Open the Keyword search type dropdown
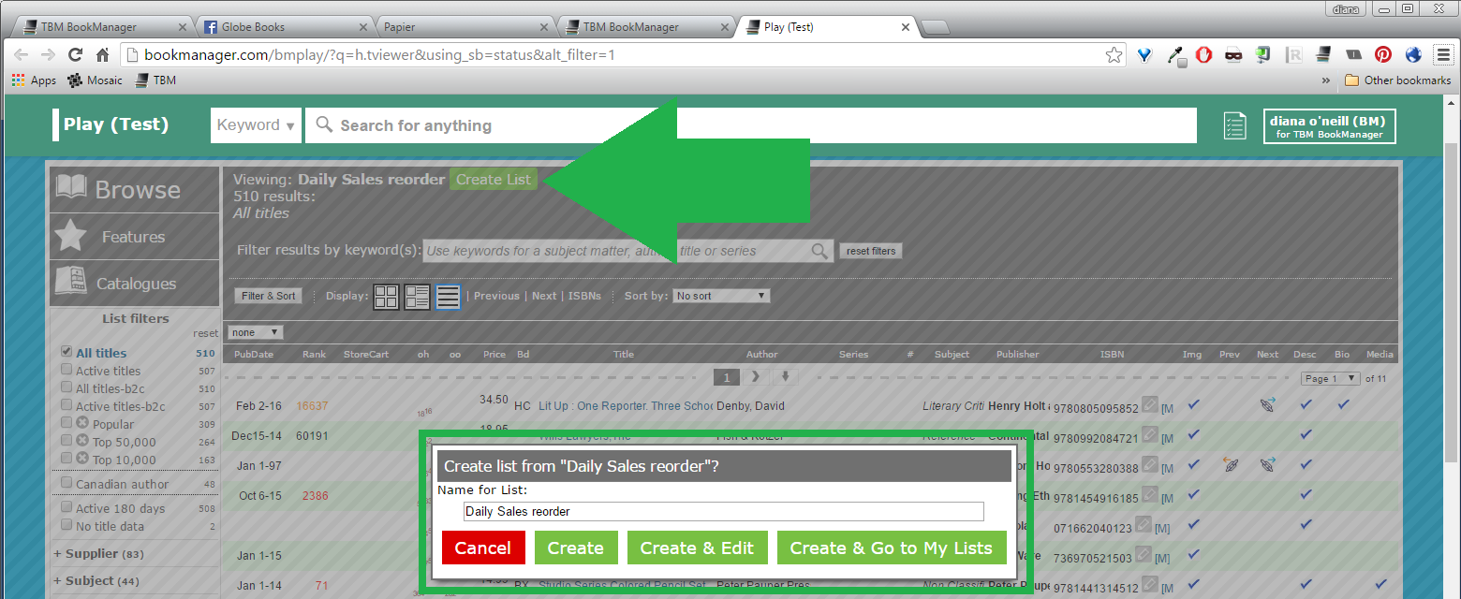This screenshot has width=1461, height=599. [x=256, y=125]
